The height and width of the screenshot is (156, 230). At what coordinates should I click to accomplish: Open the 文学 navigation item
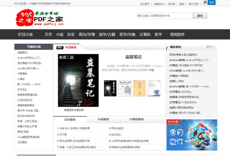coord(48,34)
